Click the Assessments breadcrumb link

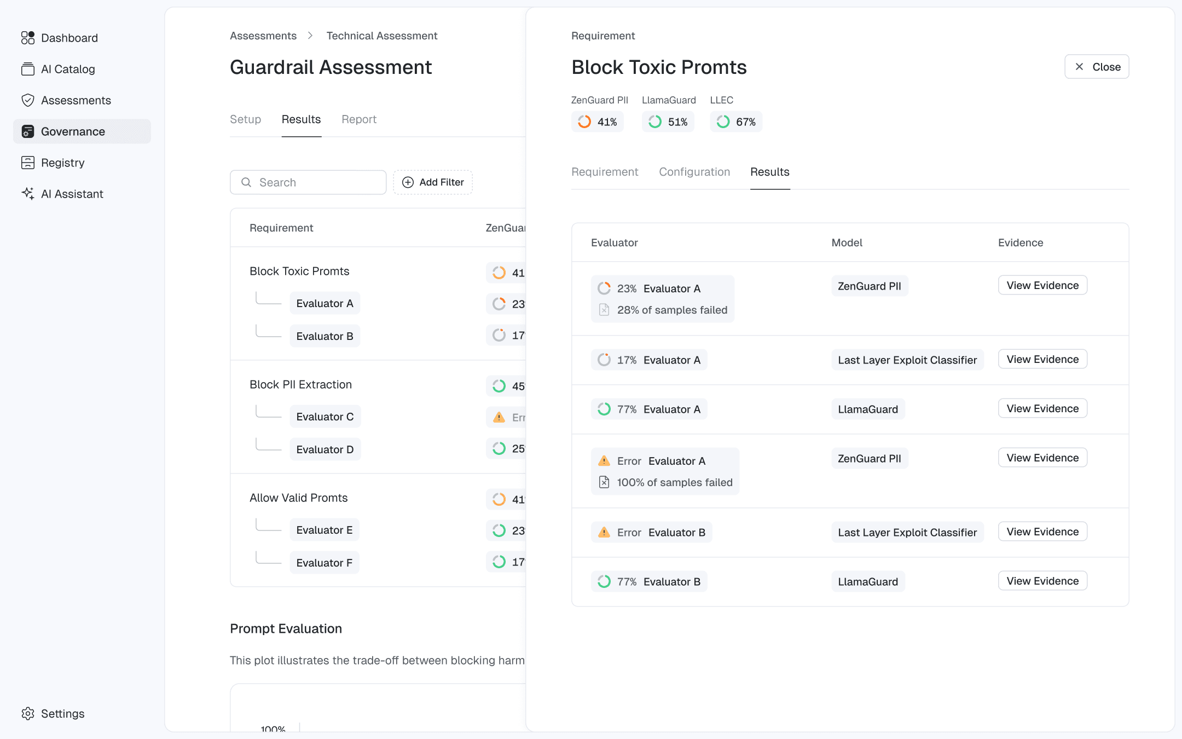point(263,36)
